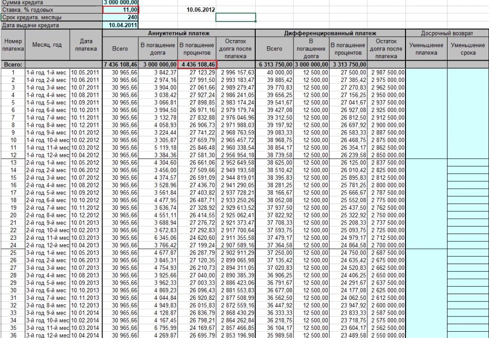Click the 'Месяц, год' column header
The width and height of the screenshot is (489, 338).
pos(47,45)
